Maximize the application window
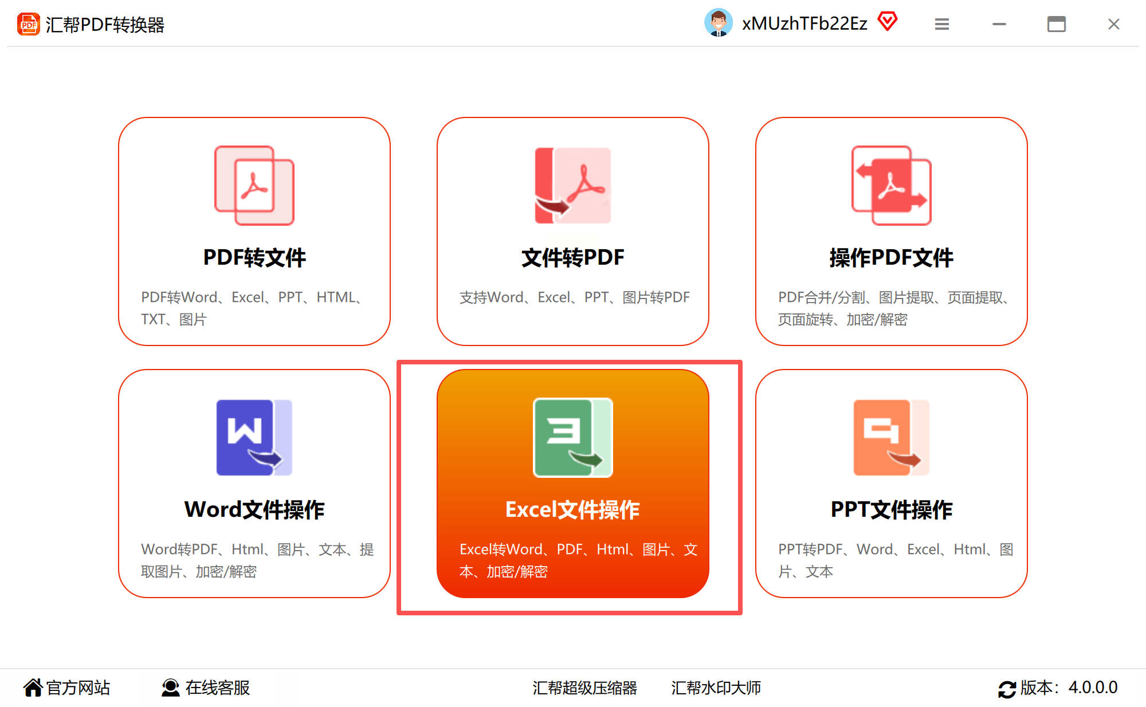The height and width of the screenshot is (707, 1146). (x=1056, y=24)
